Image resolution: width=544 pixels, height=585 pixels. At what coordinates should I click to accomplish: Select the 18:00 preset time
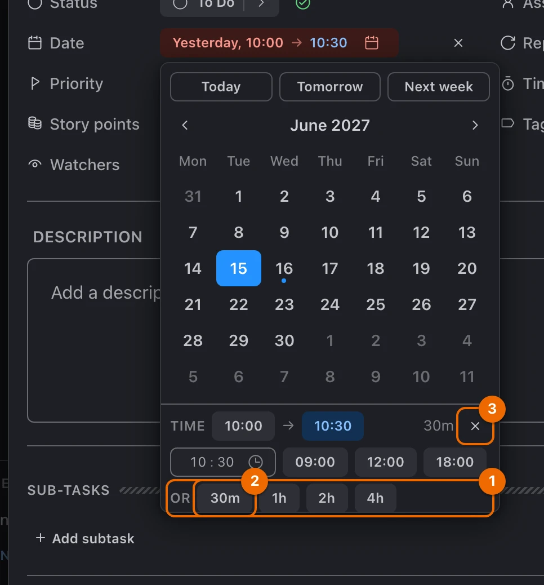coord(455,462)
